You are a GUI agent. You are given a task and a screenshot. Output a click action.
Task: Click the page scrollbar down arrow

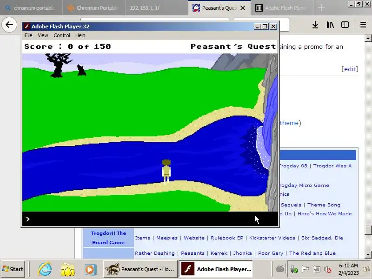368,255
